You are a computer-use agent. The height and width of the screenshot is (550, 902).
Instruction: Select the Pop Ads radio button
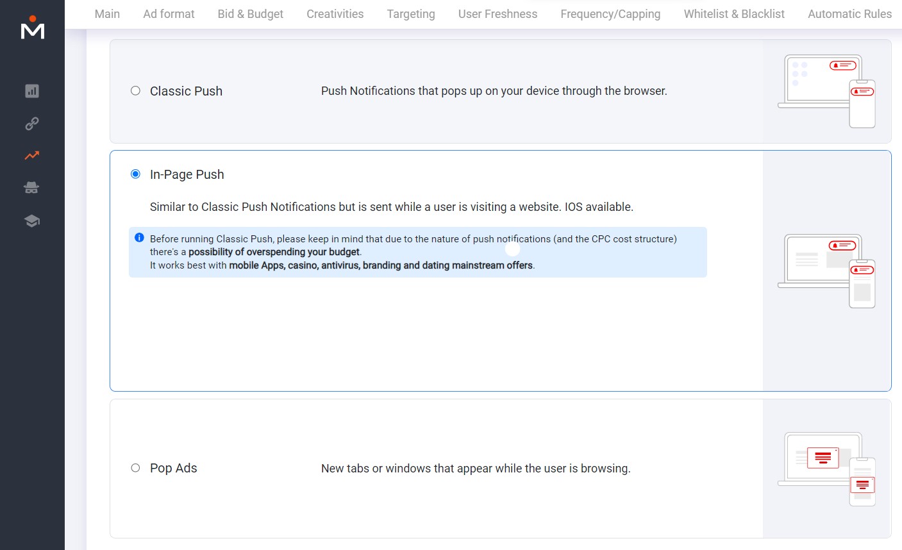(x=135, y=468)
